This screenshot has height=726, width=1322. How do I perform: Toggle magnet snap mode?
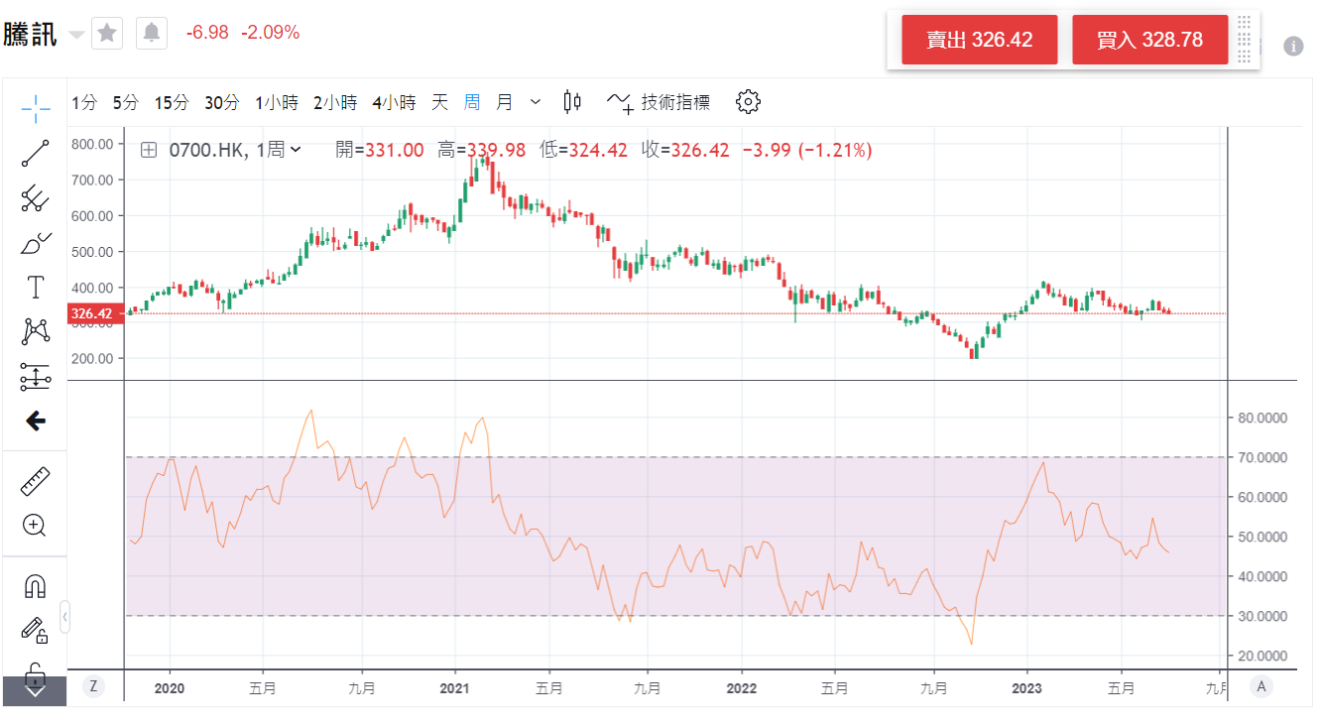pyautogui.click(x=36, y=586)
